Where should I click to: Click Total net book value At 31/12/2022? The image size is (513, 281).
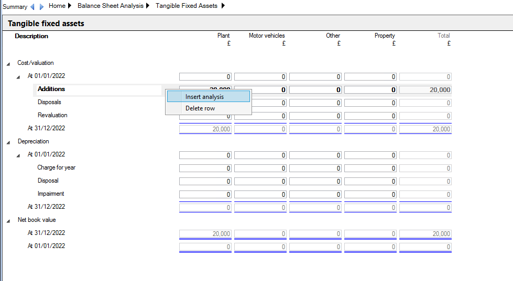[x=425, y=233]
